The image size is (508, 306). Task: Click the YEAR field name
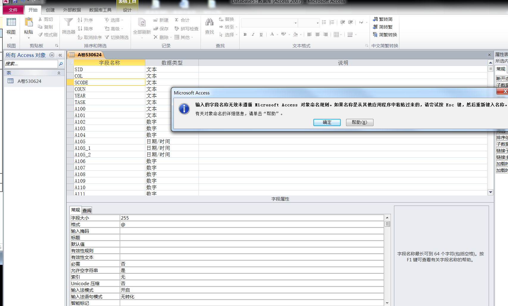80,96
